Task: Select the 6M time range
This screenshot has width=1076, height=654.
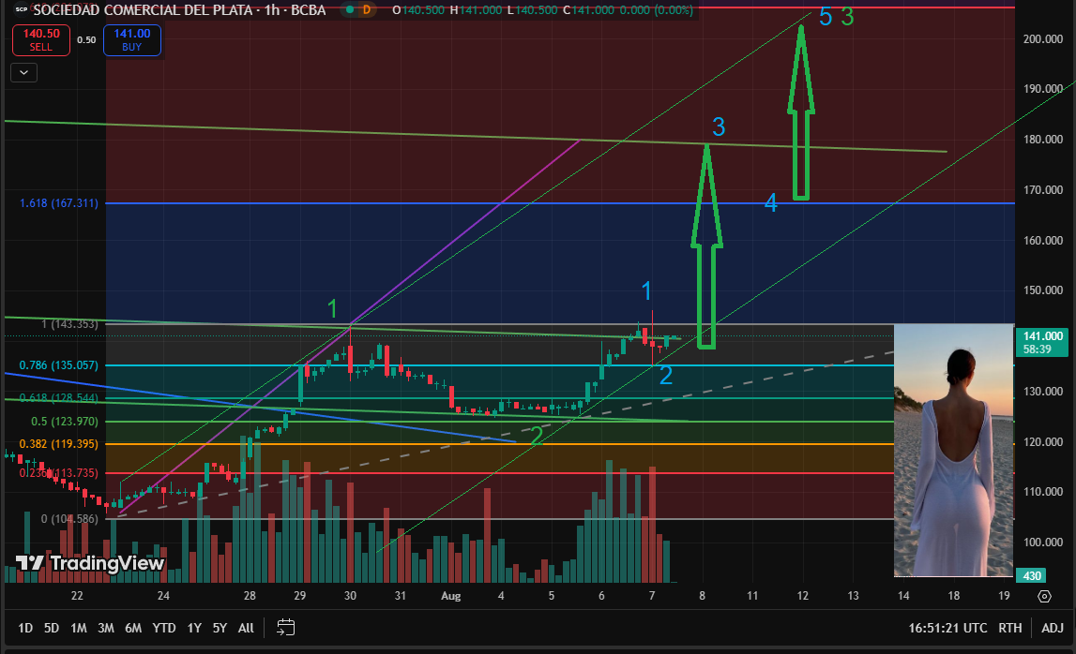Action: 133,628
